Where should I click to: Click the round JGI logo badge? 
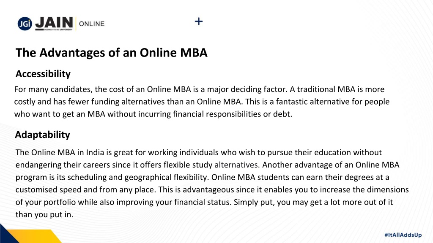tap(25, 24)
